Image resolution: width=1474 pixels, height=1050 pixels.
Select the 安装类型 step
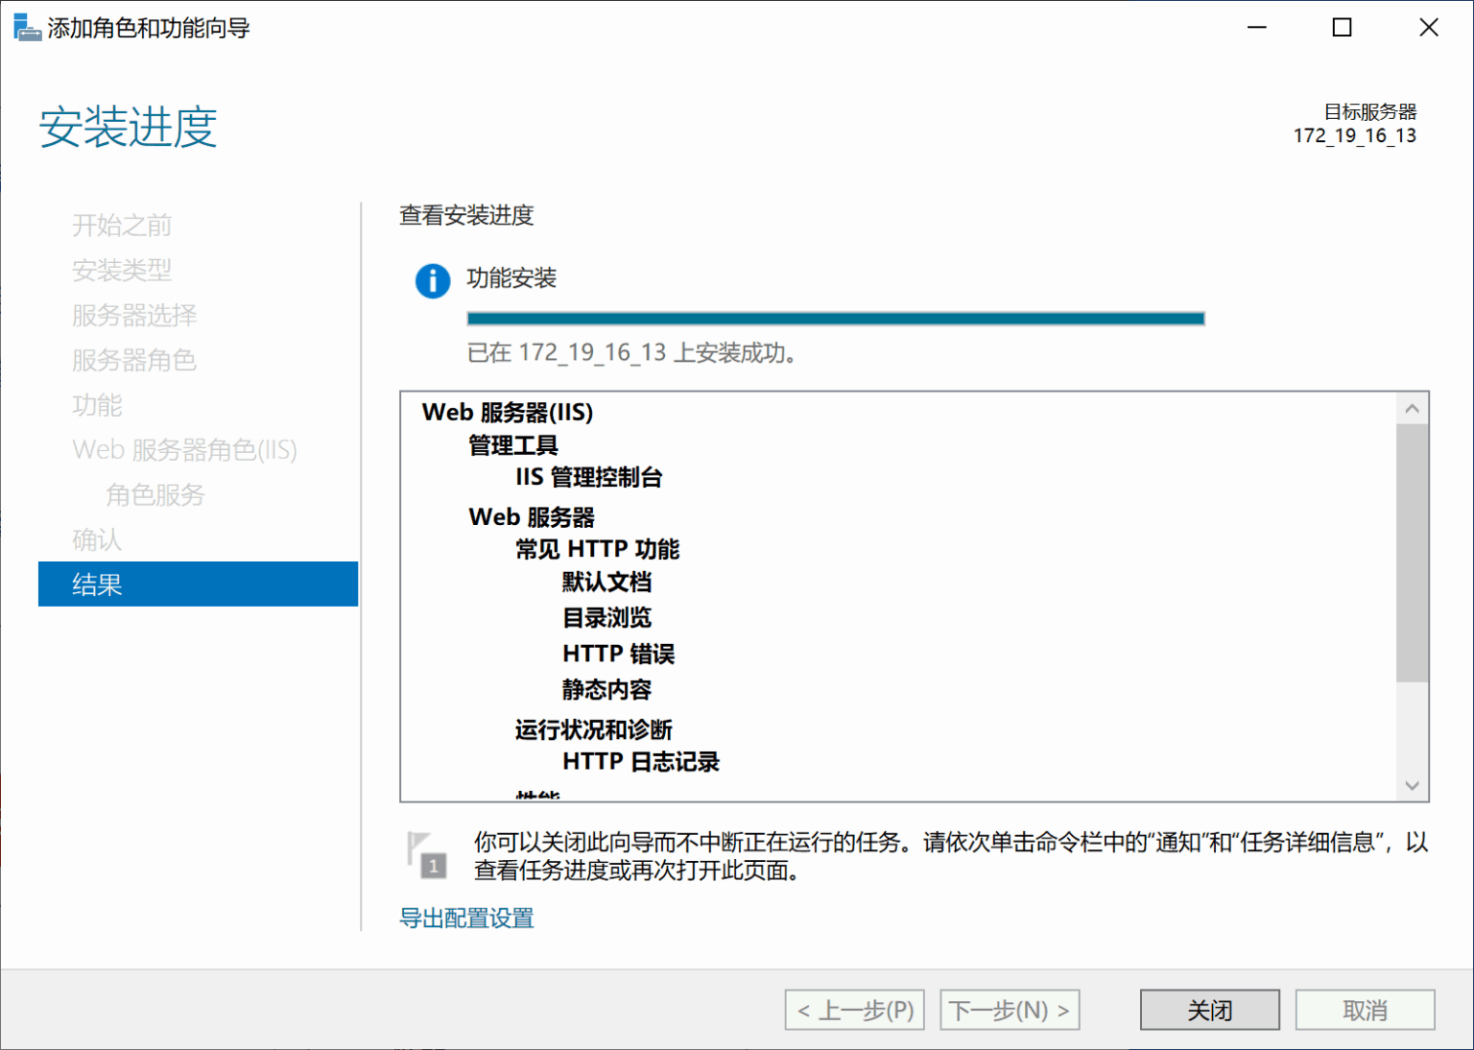pos(122,270)
